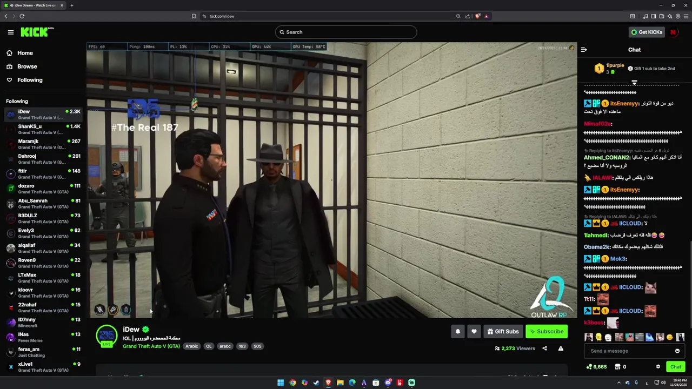
Task: Click the 6,665 channel points balance
Action: (x=596, y=367)
